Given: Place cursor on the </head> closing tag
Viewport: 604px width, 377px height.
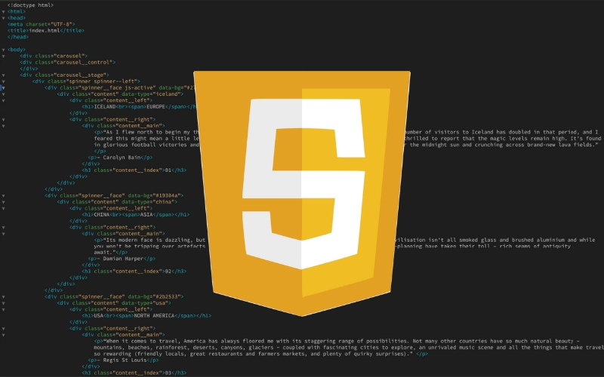Looking at the screenshot, I should pyautogui.click(x=18, y=36).
